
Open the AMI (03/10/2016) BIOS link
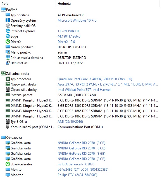70,122
